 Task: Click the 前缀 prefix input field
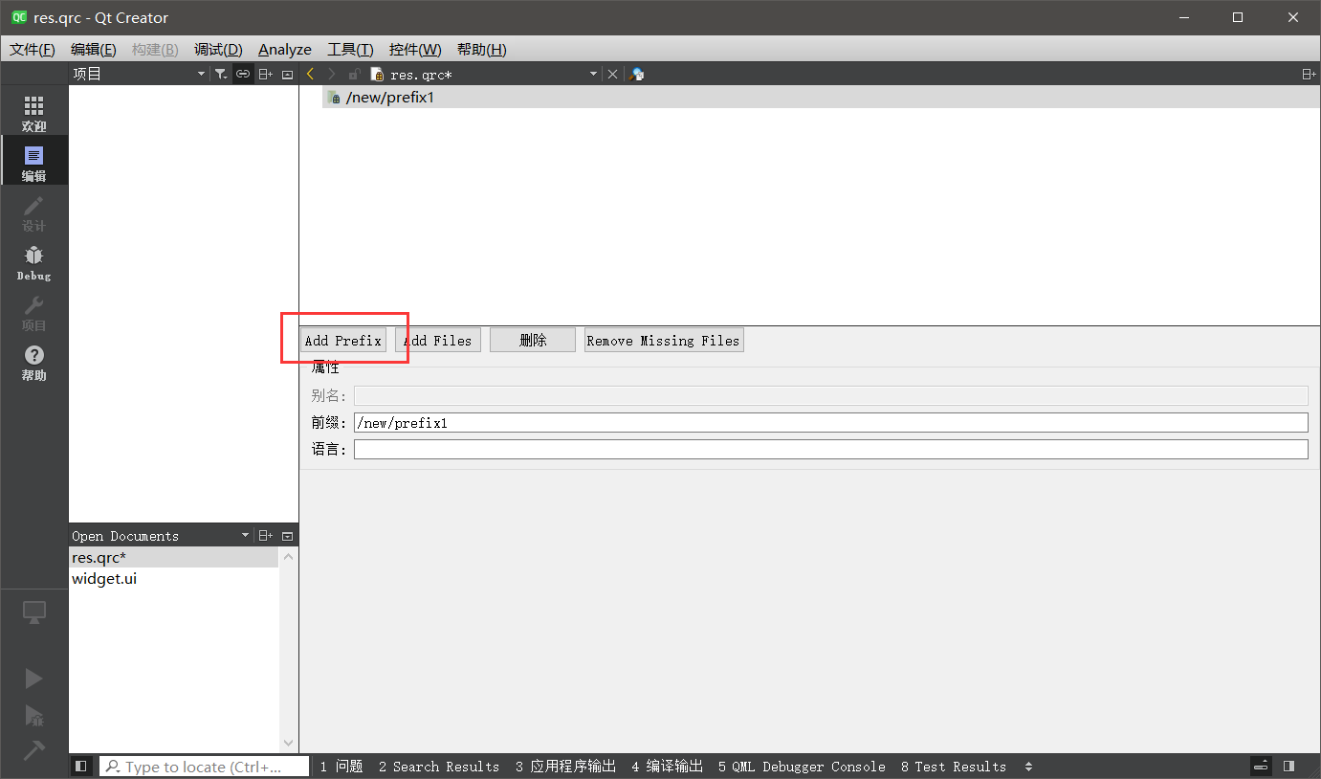[830, 422]
